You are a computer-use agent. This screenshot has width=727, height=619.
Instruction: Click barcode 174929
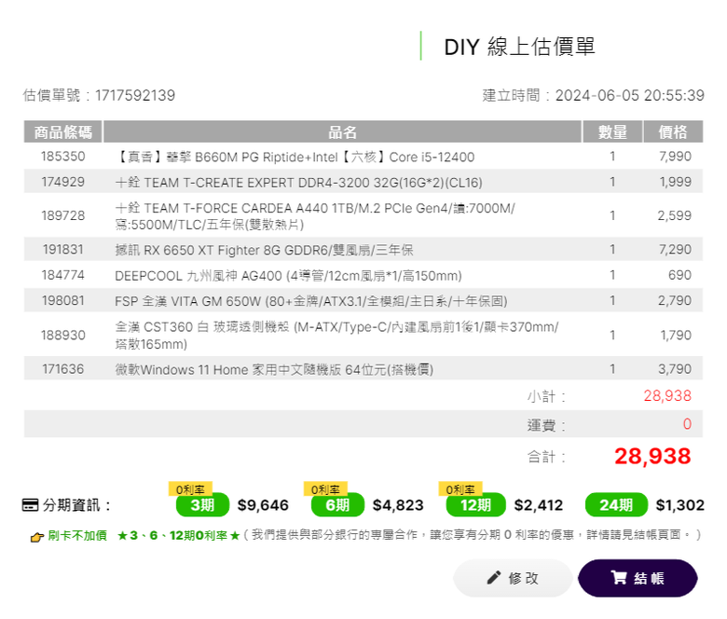(x=63, y=182)
